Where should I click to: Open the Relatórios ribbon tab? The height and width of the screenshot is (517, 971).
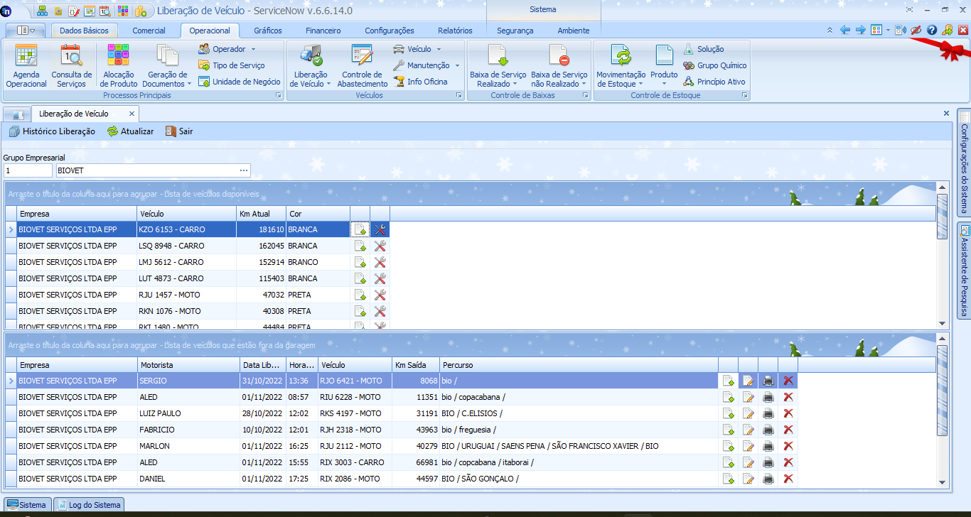click(455, 31)
